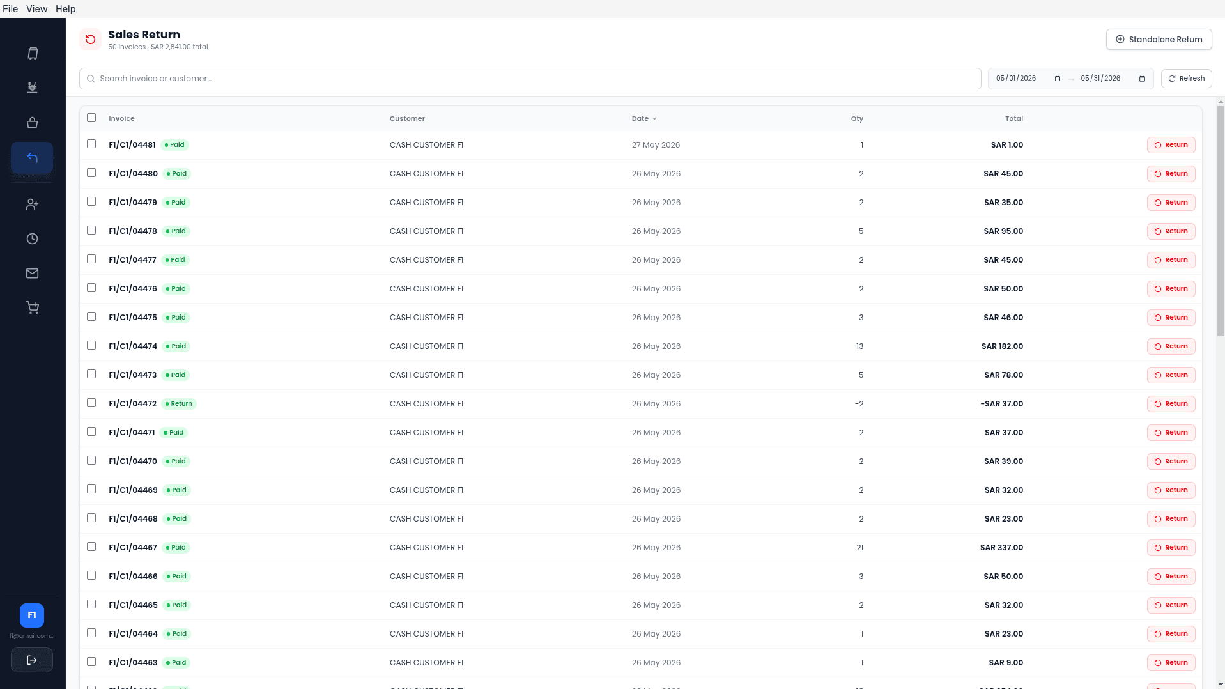Open the sidebar icon below the topmost one

[x=32, y=88]
